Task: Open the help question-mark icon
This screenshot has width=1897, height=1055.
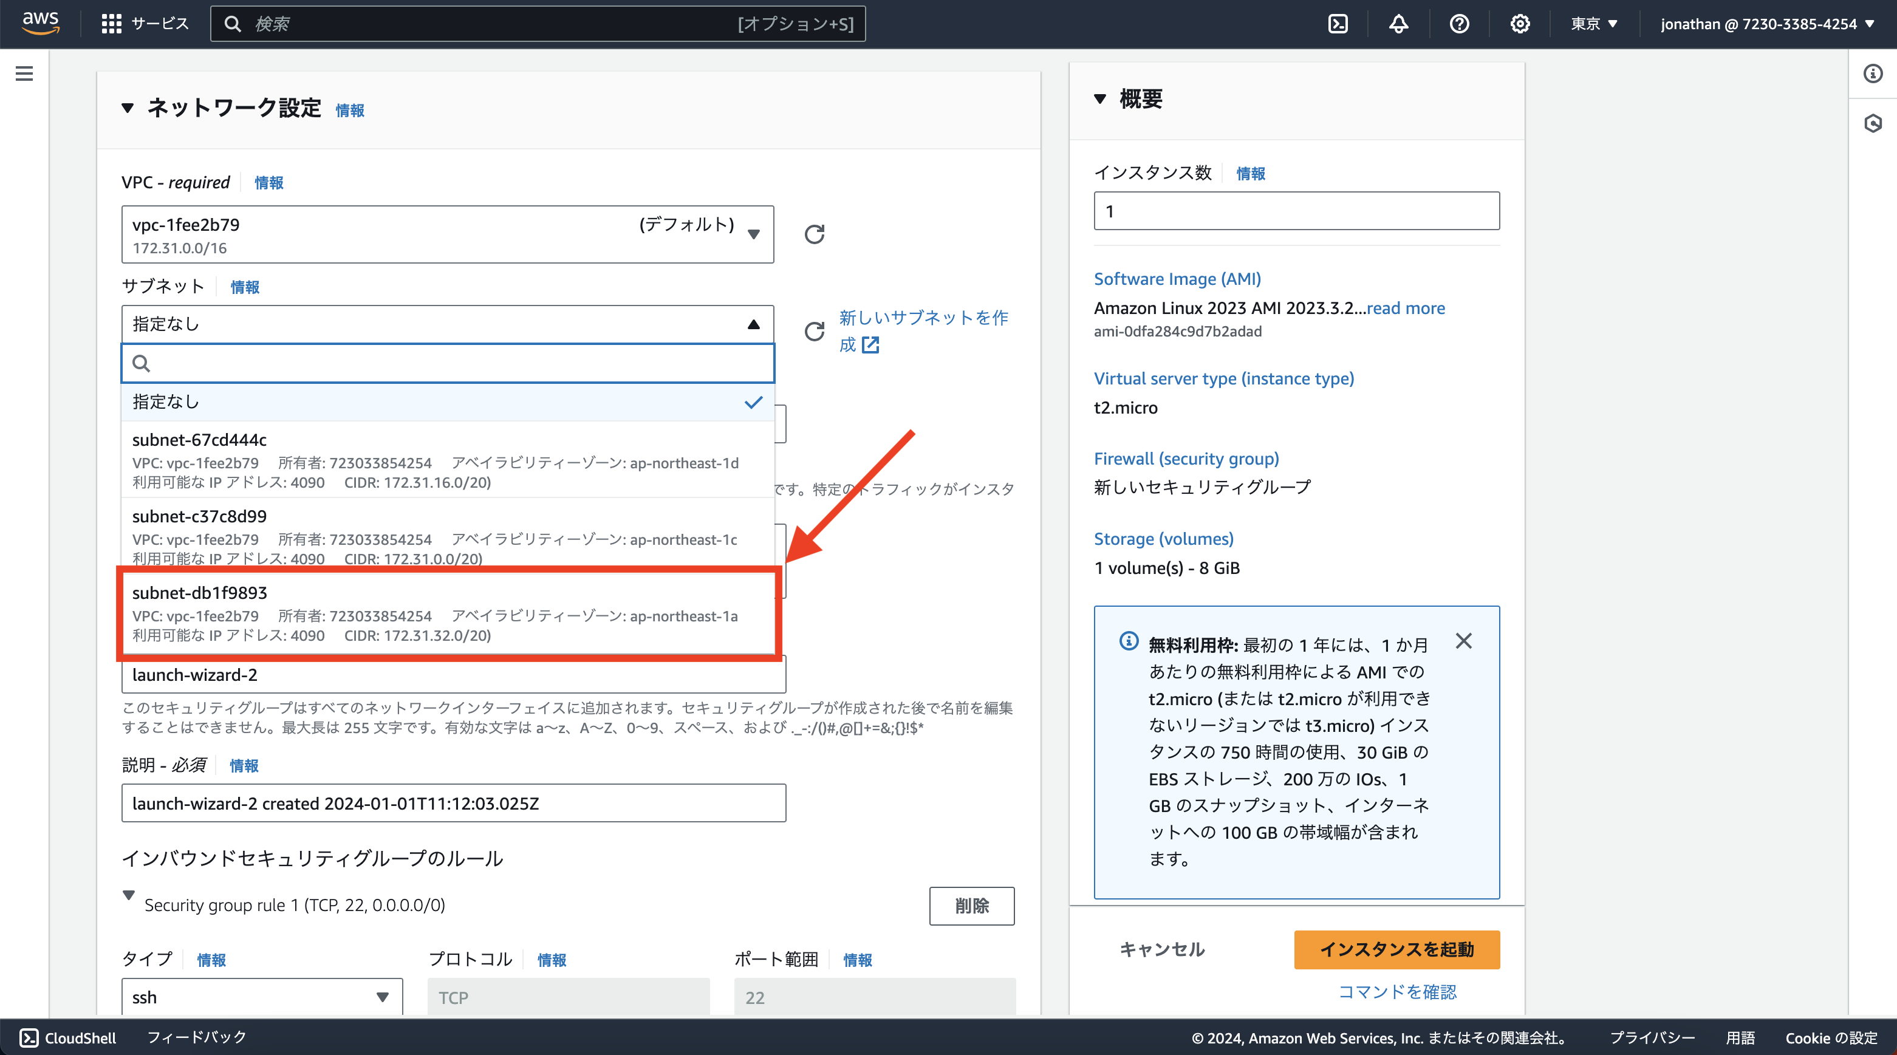Action: tap(1459, 23)
